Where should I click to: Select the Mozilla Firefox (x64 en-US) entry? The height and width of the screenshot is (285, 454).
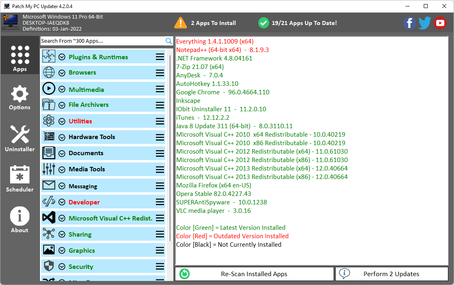coord(214,185)
